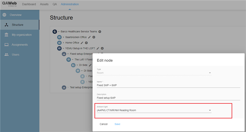The height and width of the screenshot is (132, 246).
Task: Click the Overview globe icon in sidebar
Action: [x=5, y=15]
